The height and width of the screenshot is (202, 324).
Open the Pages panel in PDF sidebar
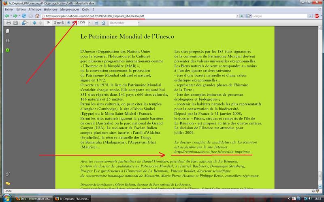(x=7, y=31)
